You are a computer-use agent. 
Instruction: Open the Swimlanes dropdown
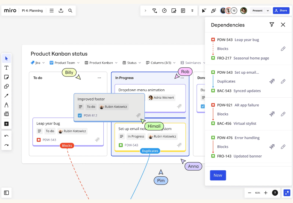tap(193, 63)
